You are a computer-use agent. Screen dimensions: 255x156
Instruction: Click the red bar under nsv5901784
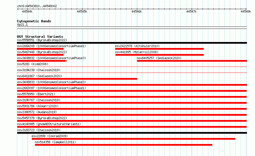click(x=132, y=109)
